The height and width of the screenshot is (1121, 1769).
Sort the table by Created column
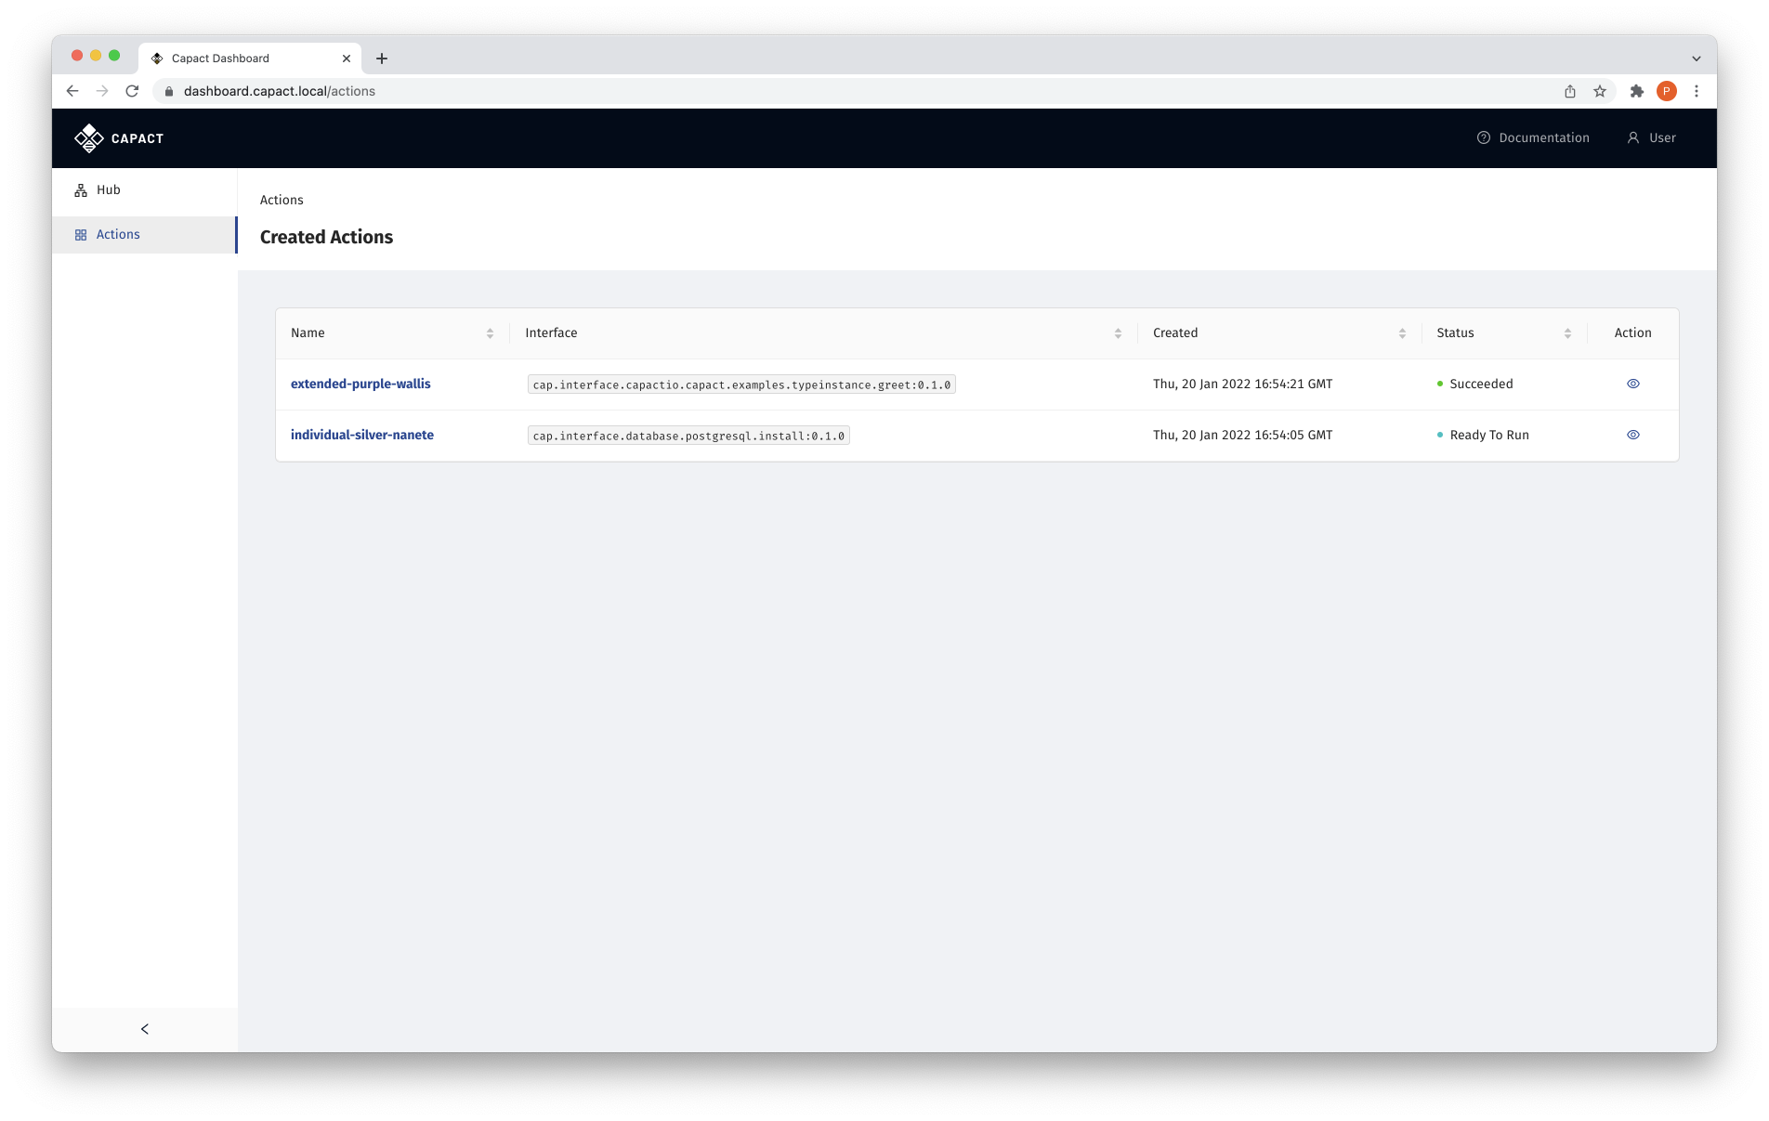1402,333
